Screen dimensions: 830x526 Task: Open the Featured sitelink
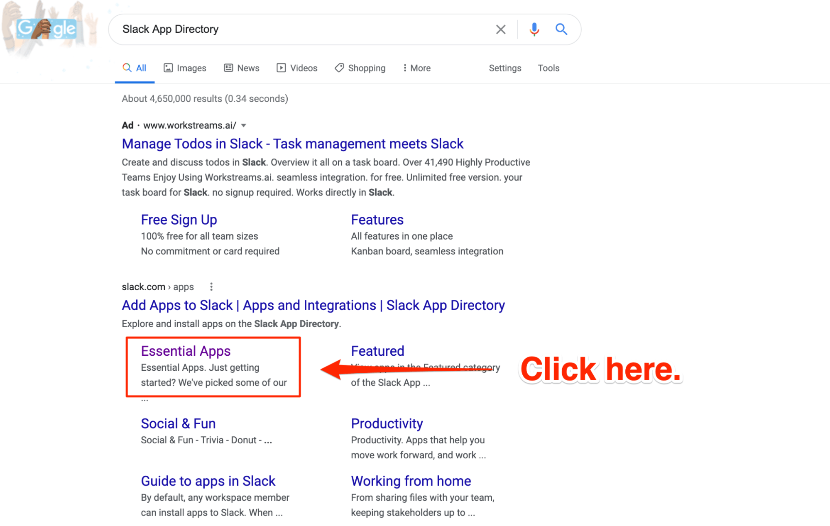tap(377, 351)
